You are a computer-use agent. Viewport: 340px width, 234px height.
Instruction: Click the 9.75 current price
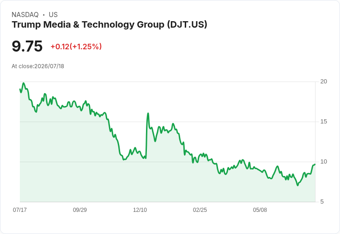pyautogui.click(x=27, y=46)
